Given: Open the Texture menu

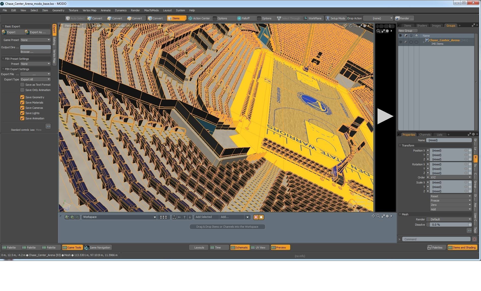Looking at the screenshot, I should [x=73, y=10].
